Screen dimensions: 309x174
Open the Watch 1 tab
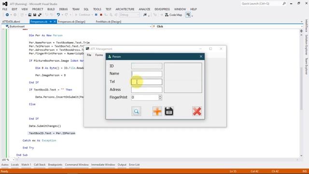pyautogui.click(x=26, y=165)
